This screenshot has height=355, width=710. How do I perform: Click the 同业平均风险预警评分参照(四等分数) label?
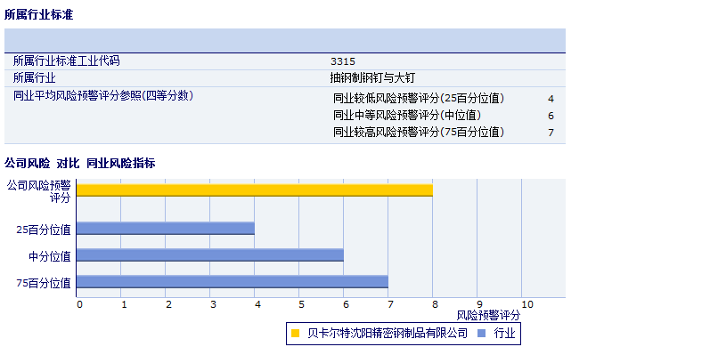(103, 95)
